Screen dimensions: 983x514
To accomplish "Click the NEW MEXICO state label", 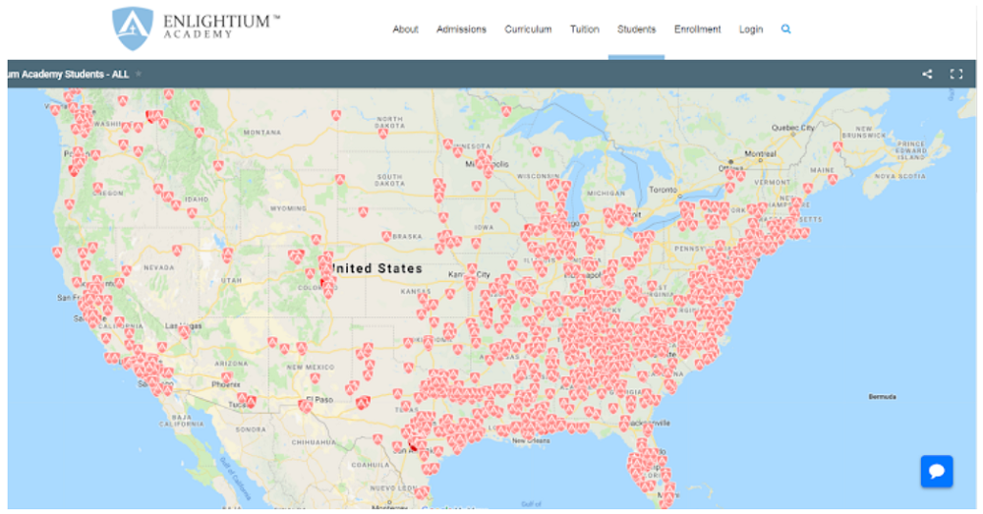I will click(x=311, y=367).
